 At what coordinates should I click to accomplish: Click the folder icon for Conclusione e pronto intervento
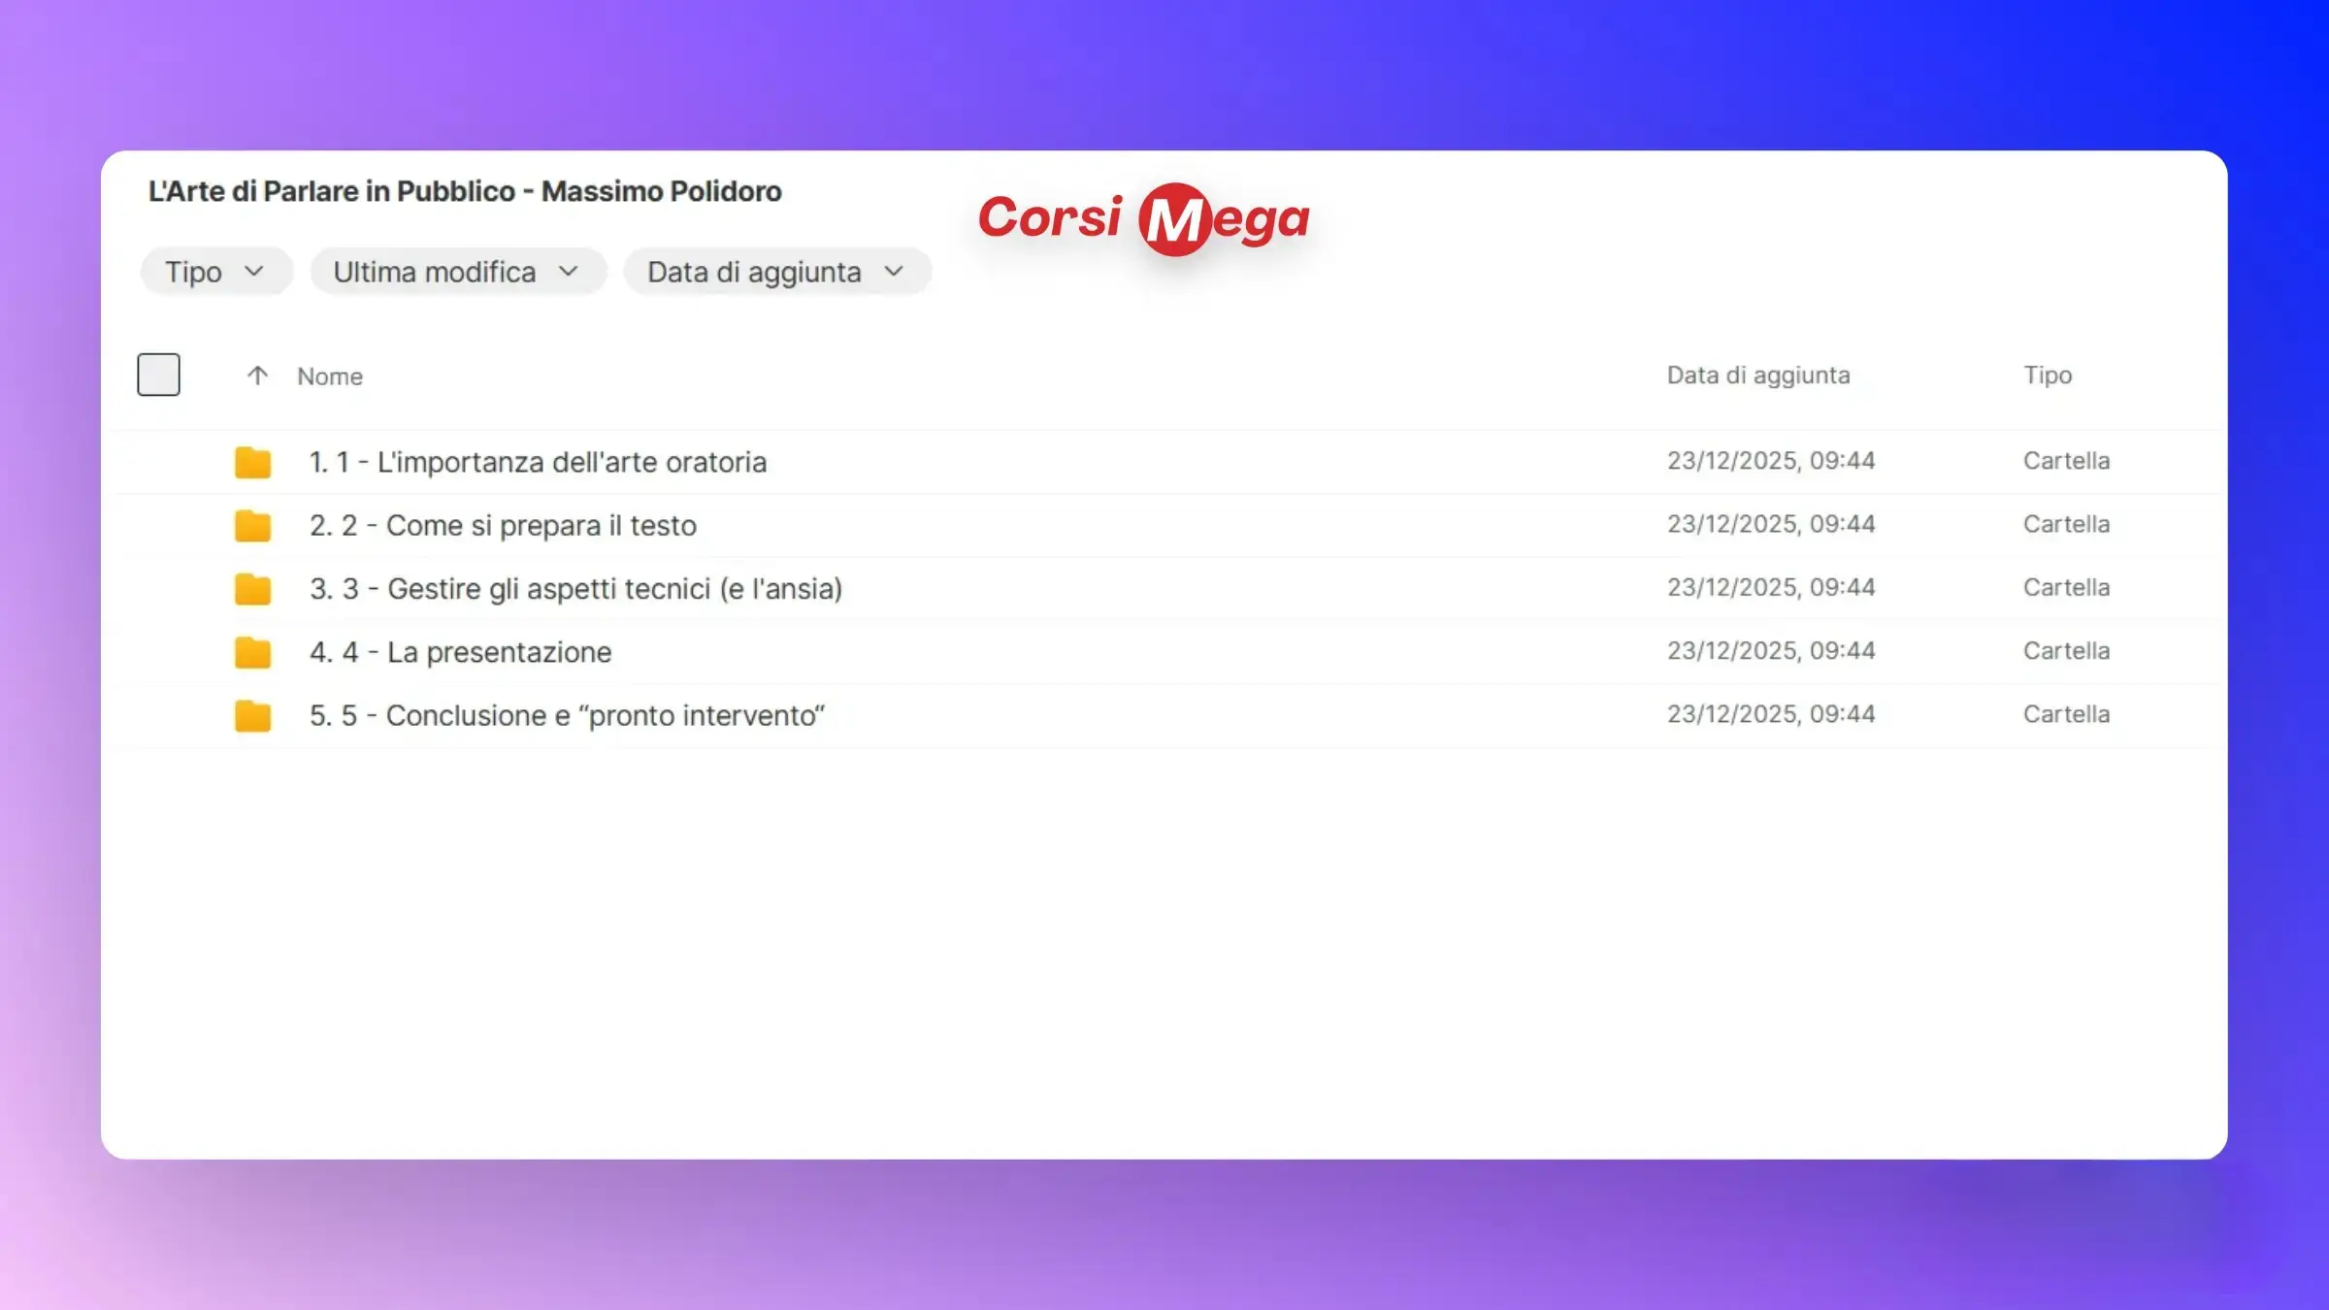click(x=252, y=716)
